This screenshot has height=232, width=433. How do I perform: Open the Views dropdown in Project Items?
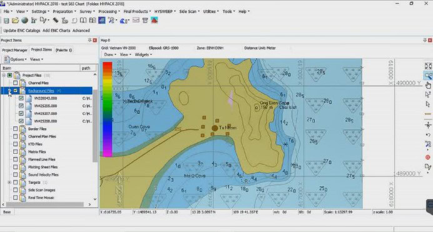click(x=36, y=59)
